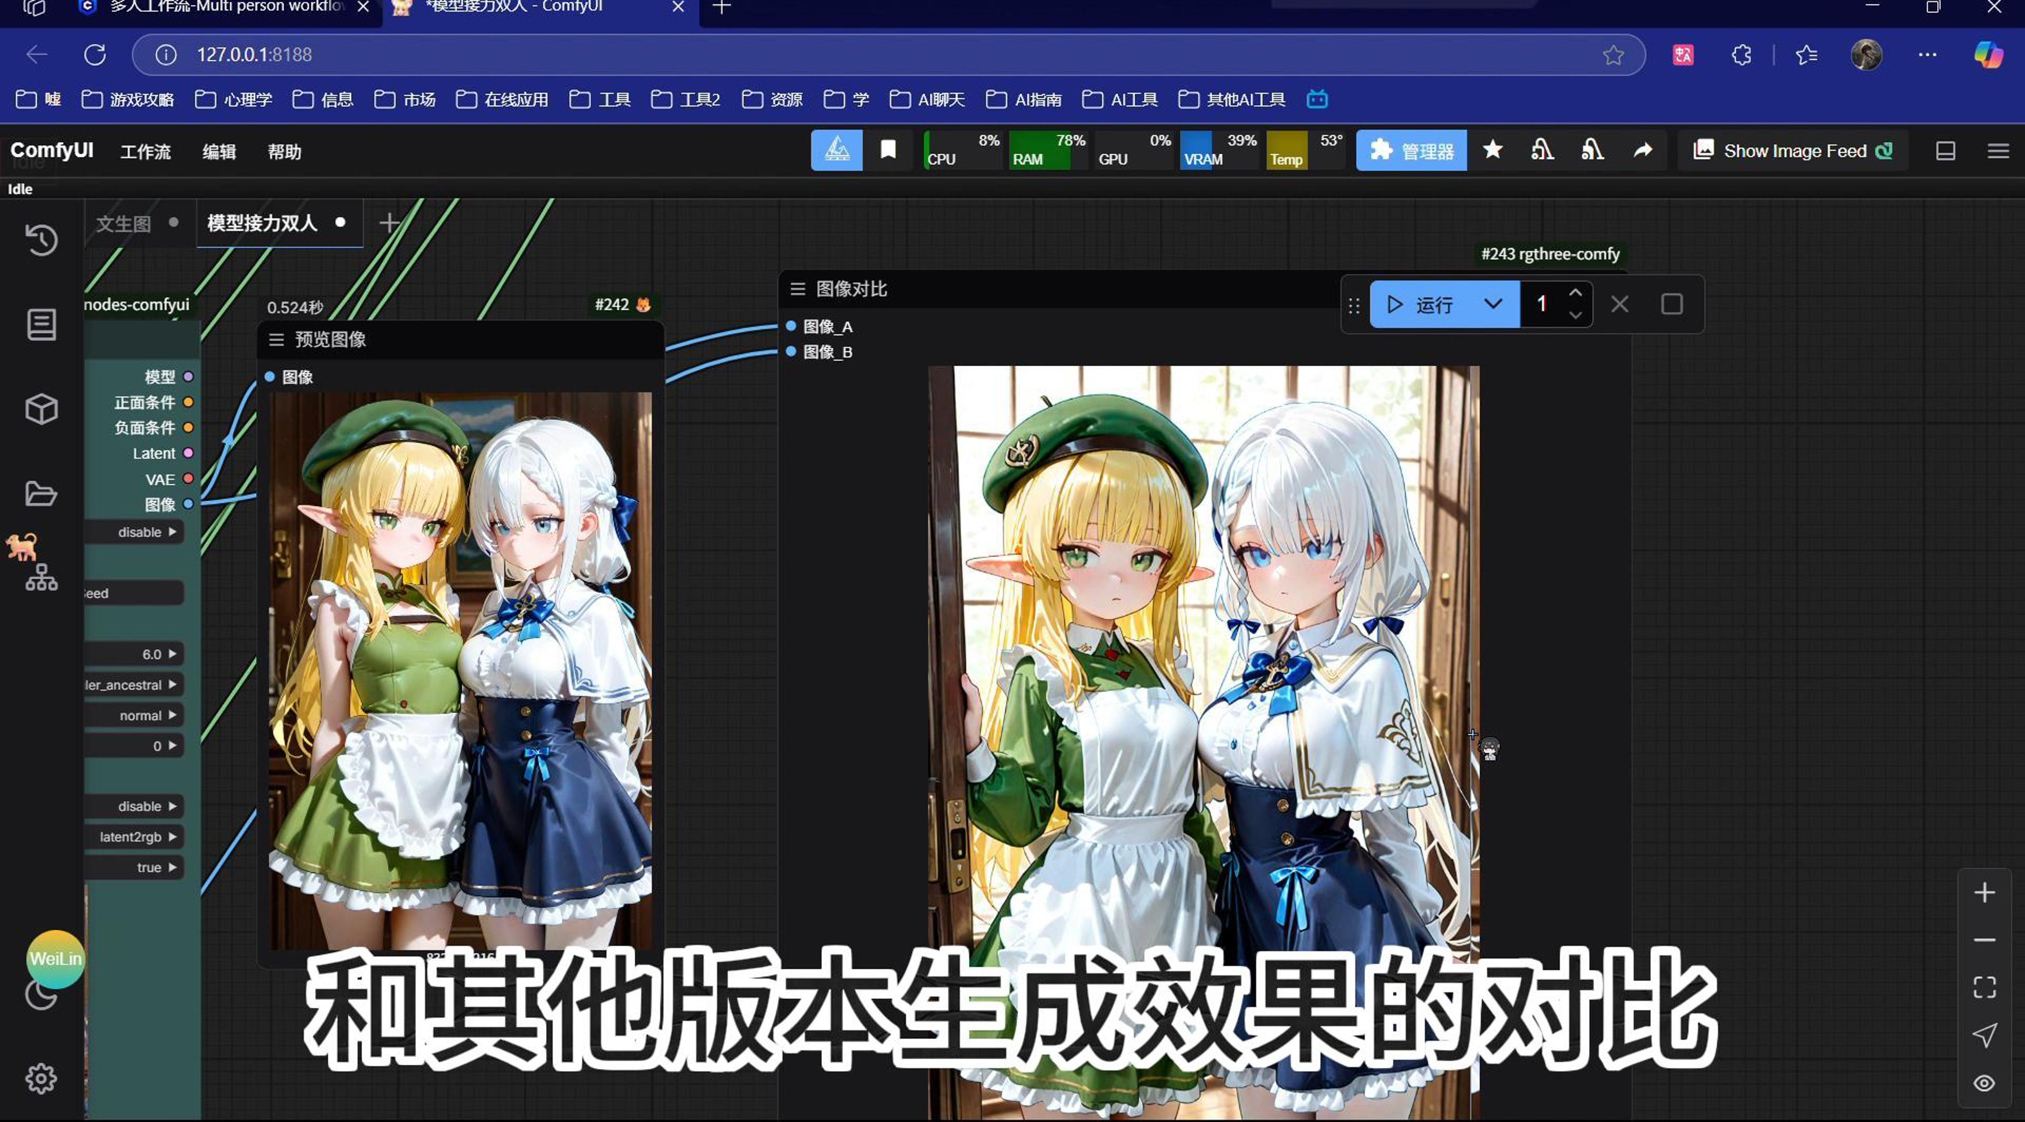The image size is (2025, 1122).
Task: Open the 工作流 menu
Action: 145,152
